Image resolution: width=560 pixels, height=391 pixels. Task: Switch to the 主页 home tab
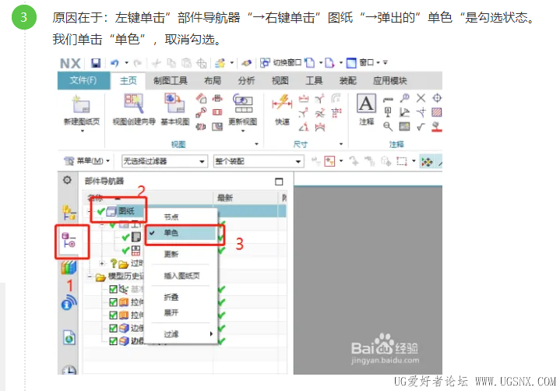[128, 81]
